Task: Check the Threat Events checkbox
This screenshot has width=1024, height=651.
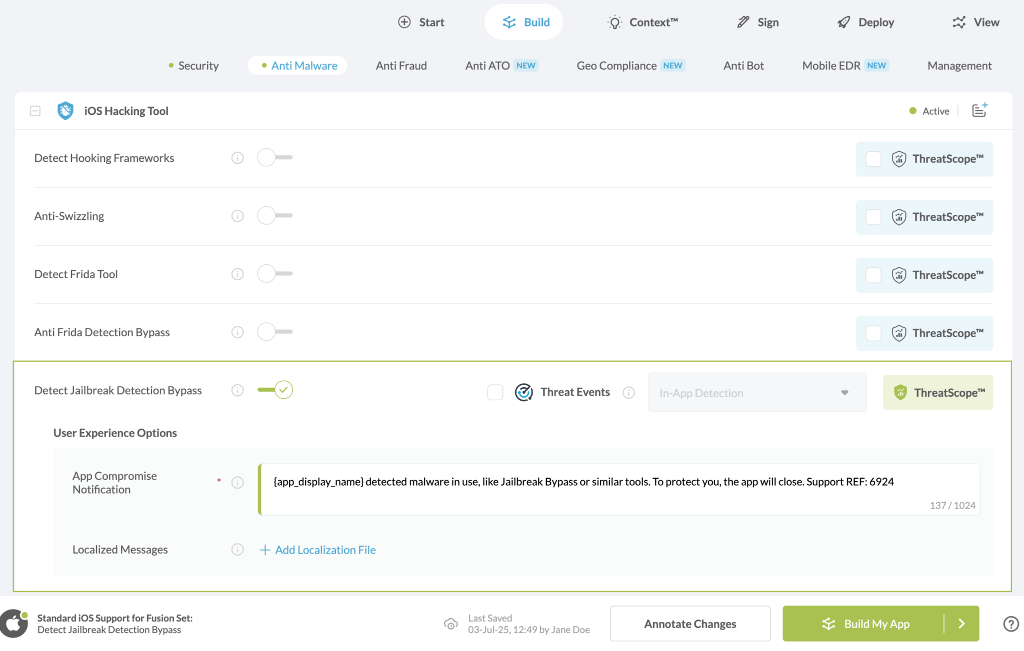Action: point(495,393)
